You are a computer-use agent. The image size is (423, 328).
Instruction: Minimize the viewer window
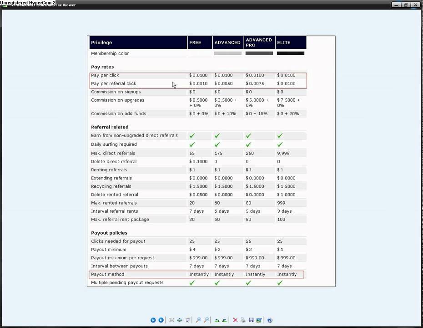(396, 5)
